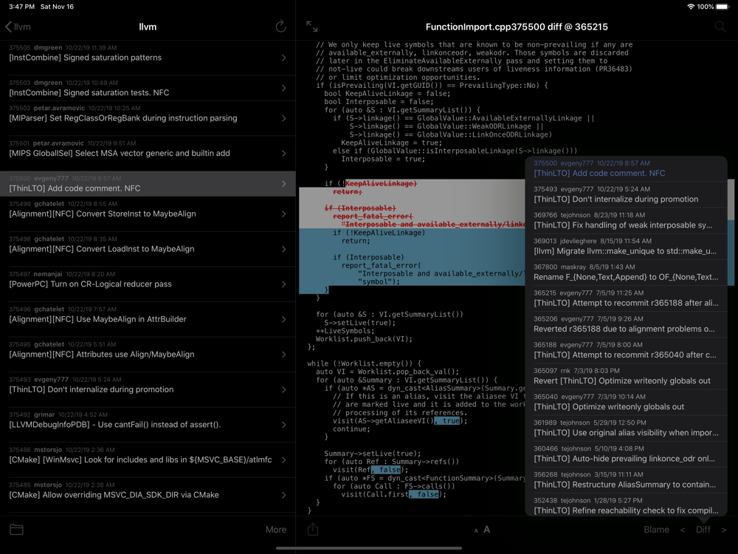
Task: Tap the Wi-Fi status icon
Action: pos(691,7)
